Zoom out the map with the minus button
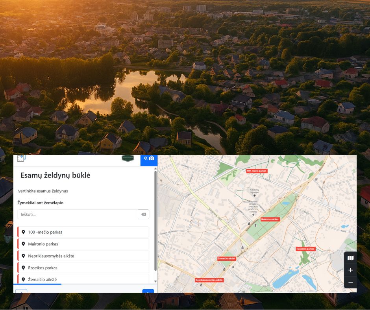The height and width of the screenshot is (310, 370). click(x=350, y=282)
